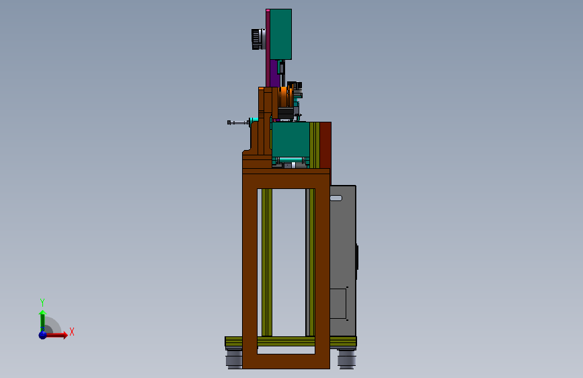This screenshot has height=378, width=583.
Task: Select the right caster wheel at the base
Action: [346, 359]
